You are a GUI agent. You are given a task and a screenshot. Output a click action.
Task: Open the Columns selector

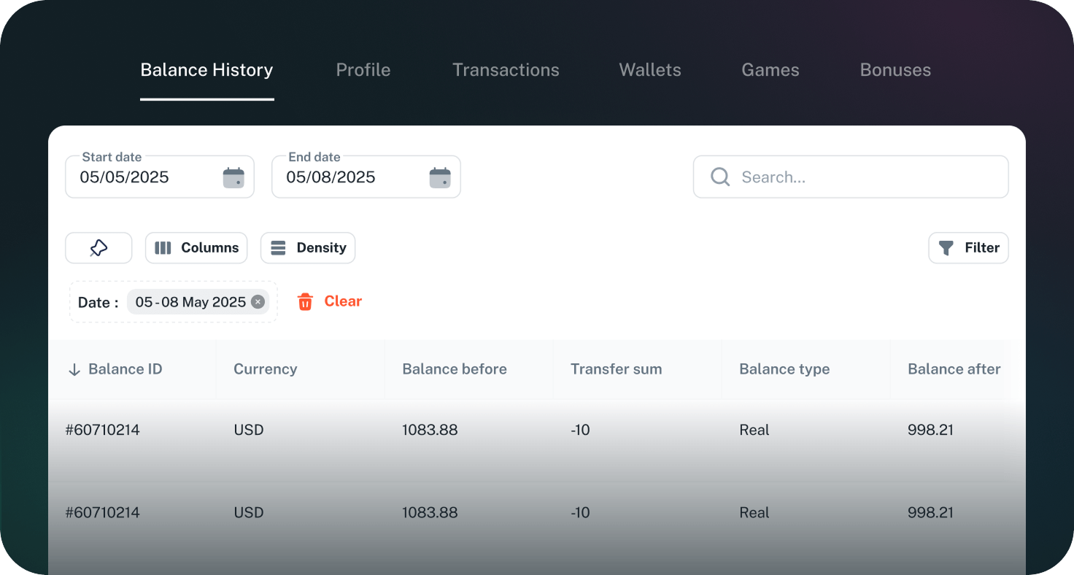196,248
